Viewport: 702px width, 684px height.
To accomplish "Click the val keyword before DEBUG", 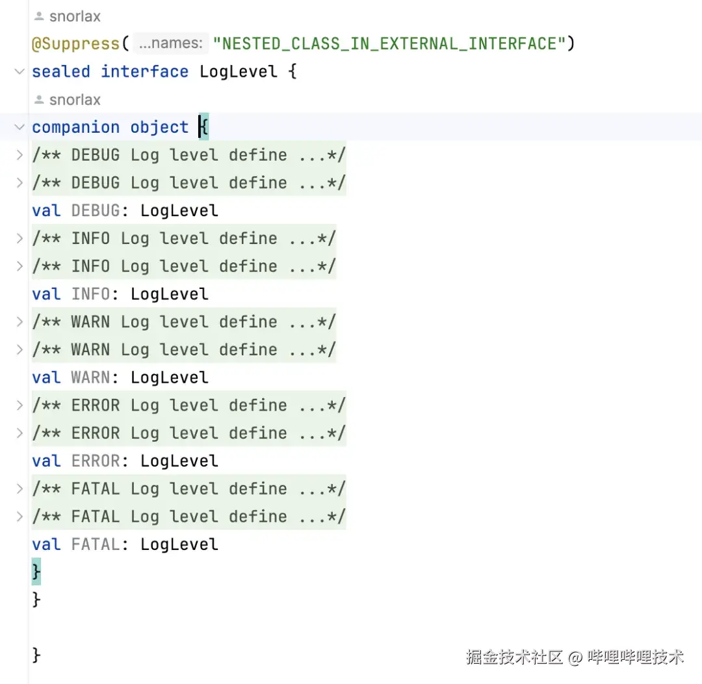I will 46,211.
